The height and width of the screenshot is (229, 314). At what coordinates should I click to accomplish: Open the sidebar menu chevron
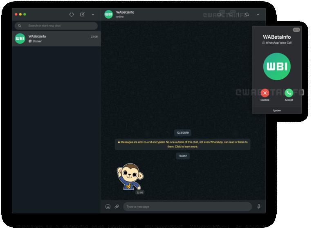tap(93, 15)
